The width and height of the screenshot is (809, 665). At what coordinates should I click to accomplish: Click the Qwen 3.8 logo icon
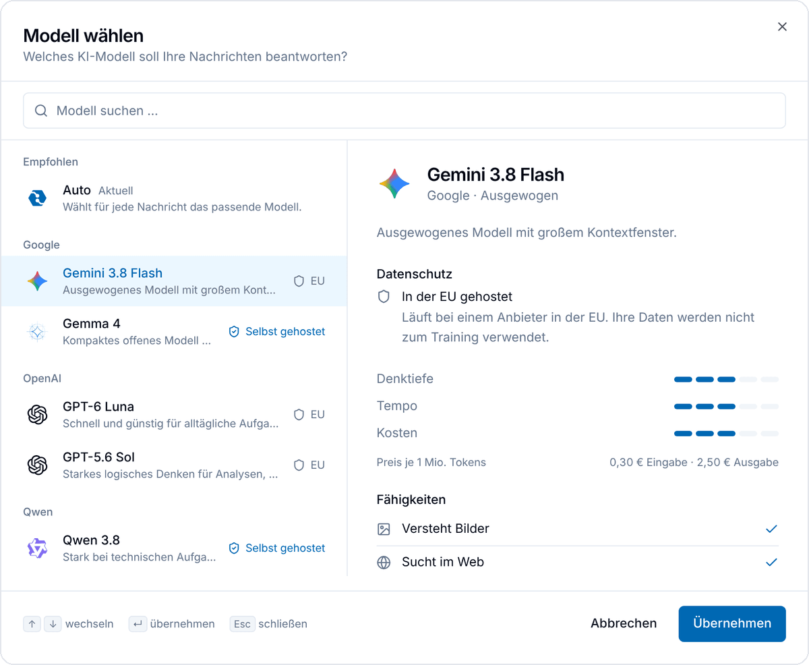37,548
